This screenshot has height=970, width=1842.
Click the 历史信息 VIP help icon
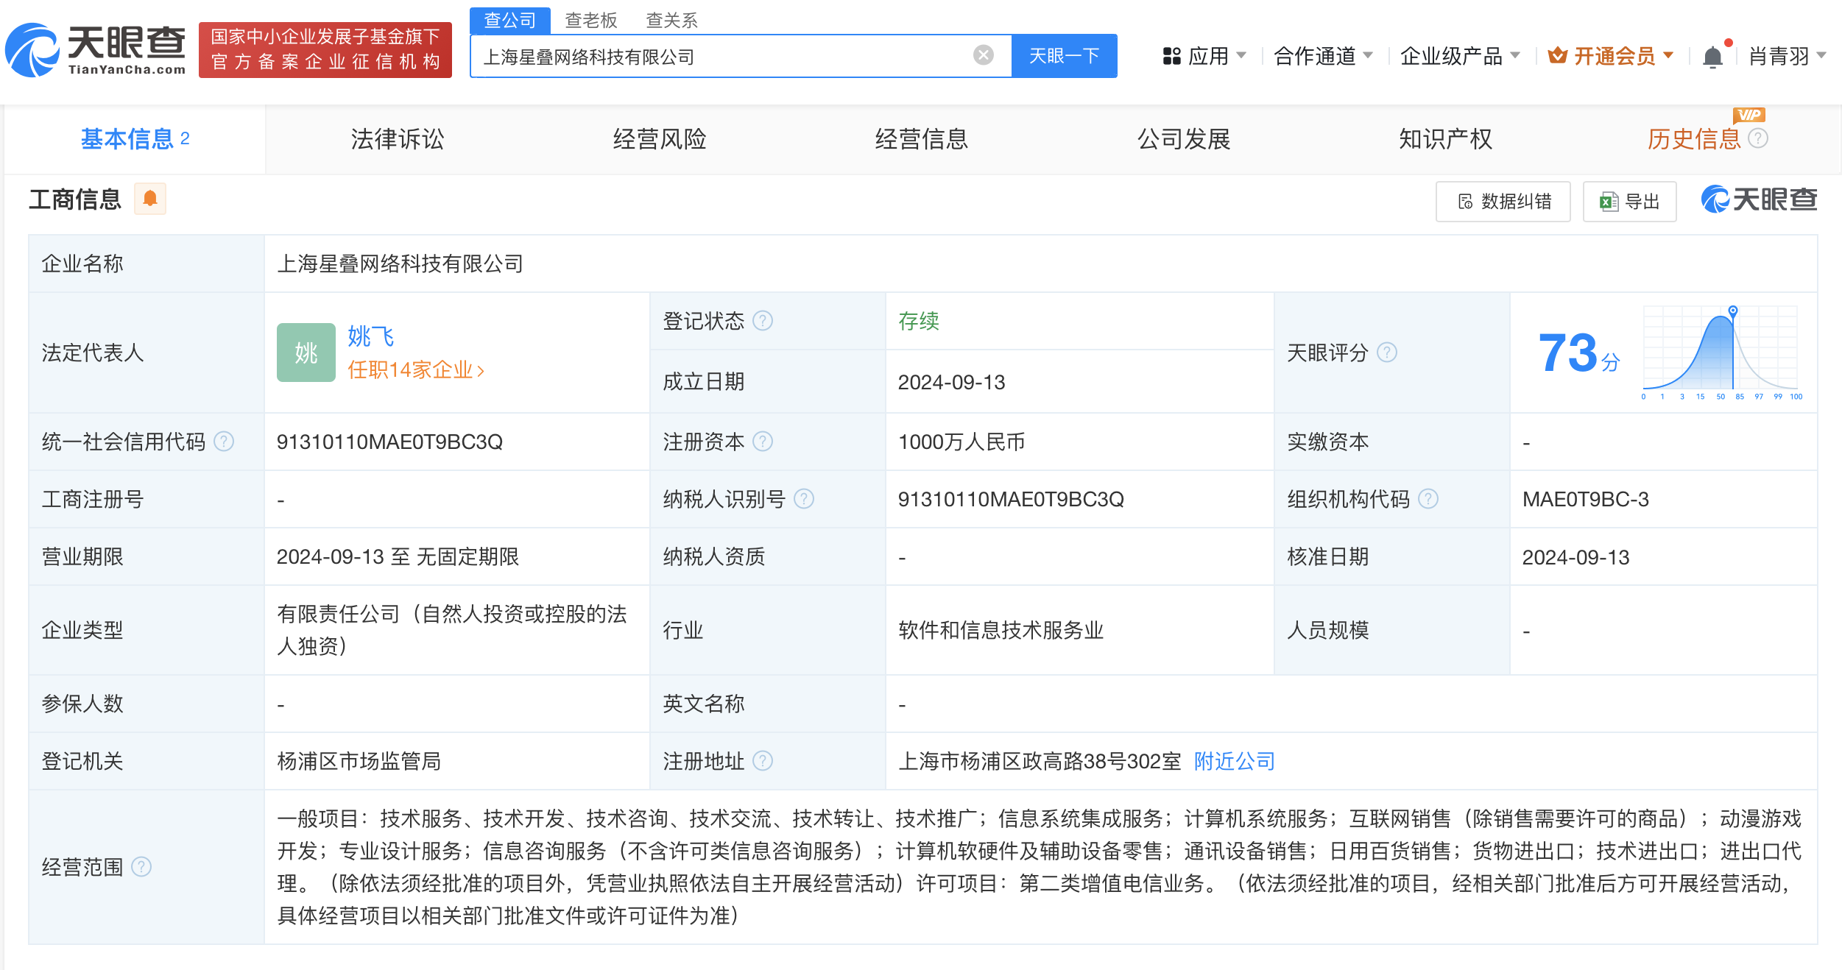pyautogui.click(x=1760, y=139)
